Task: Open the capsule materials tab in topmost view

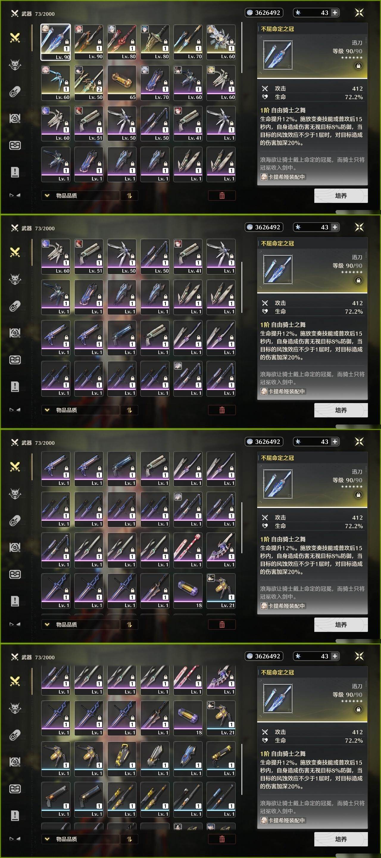Action: point(15,91)
